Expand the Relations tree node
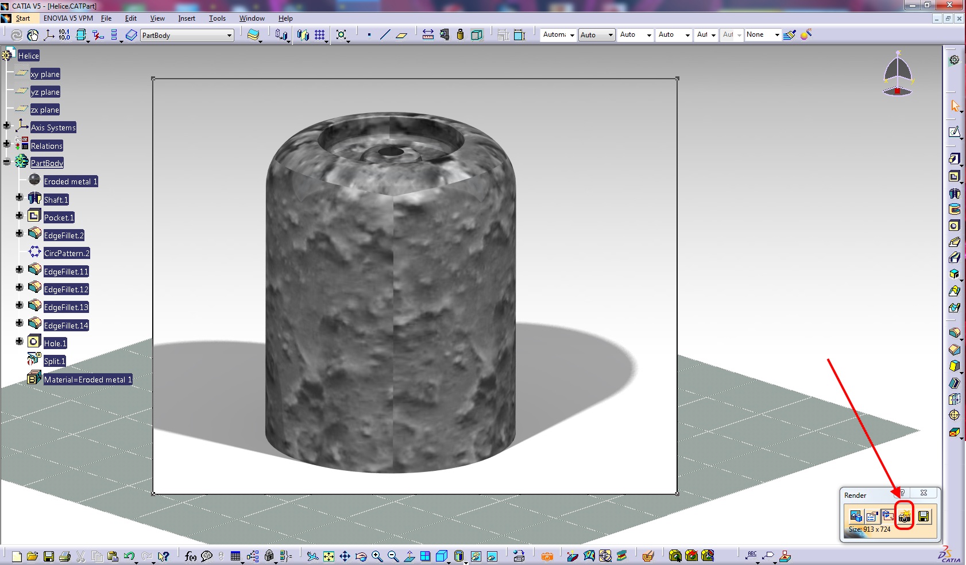The height and width of the screenshot is (565, 966). [x=7, y=144]
